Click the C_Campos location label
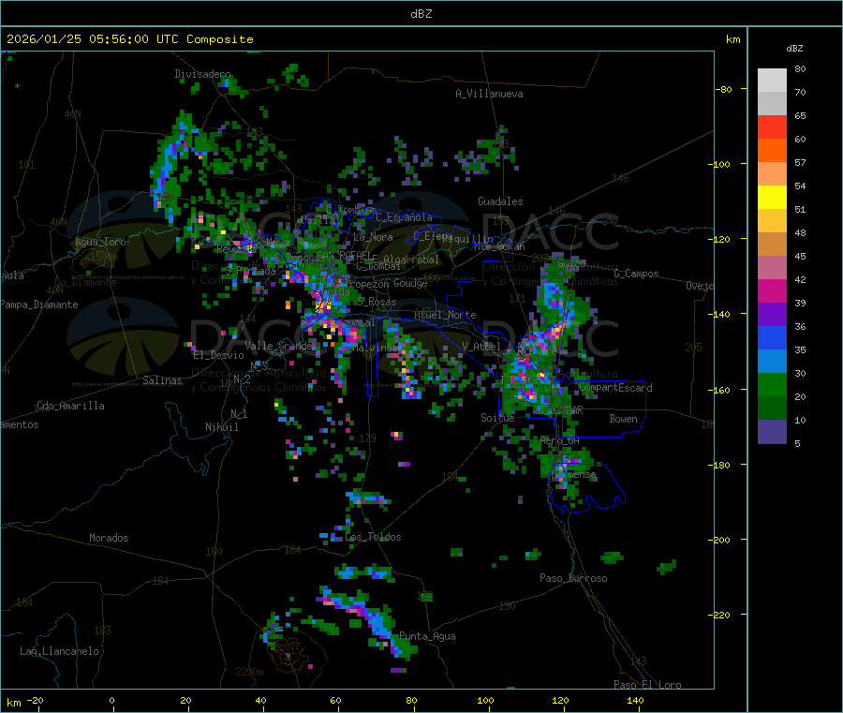This screenshot has width=843, height=713. pos(637,274)
